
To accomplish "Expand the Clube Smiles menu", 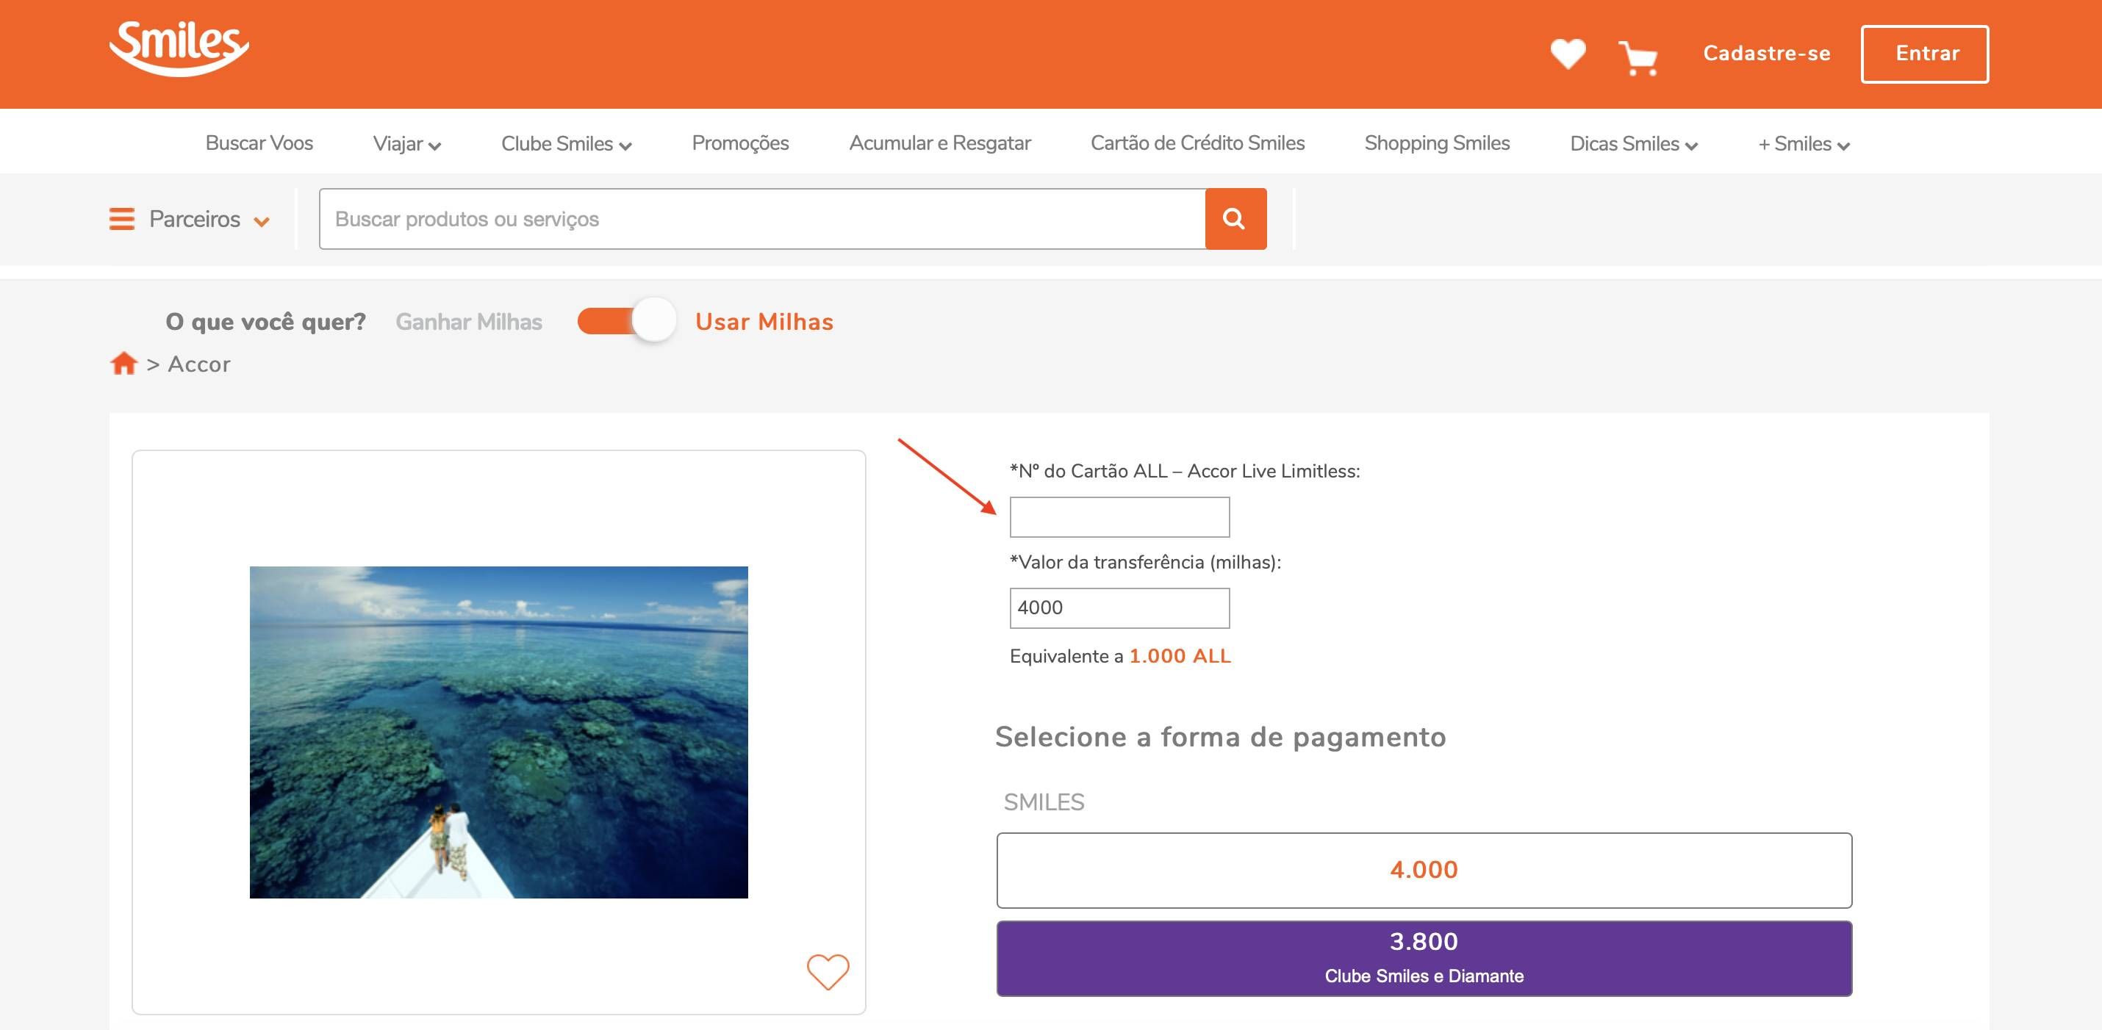I will [x=565, y=143].
